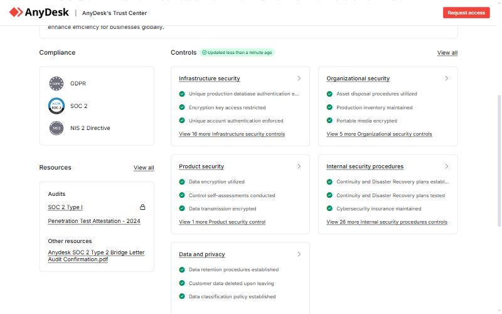Click the SOC 2 badge icon
This screenshot has height=314, width=502.
(x=56, y=106)
